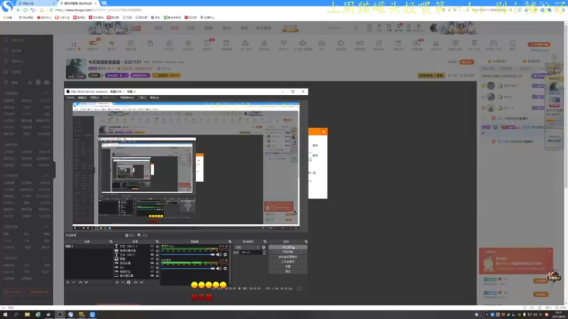Screen dimensions: 568x319
Task: Toggle visibility of the image source
Action: pos(152,259)
